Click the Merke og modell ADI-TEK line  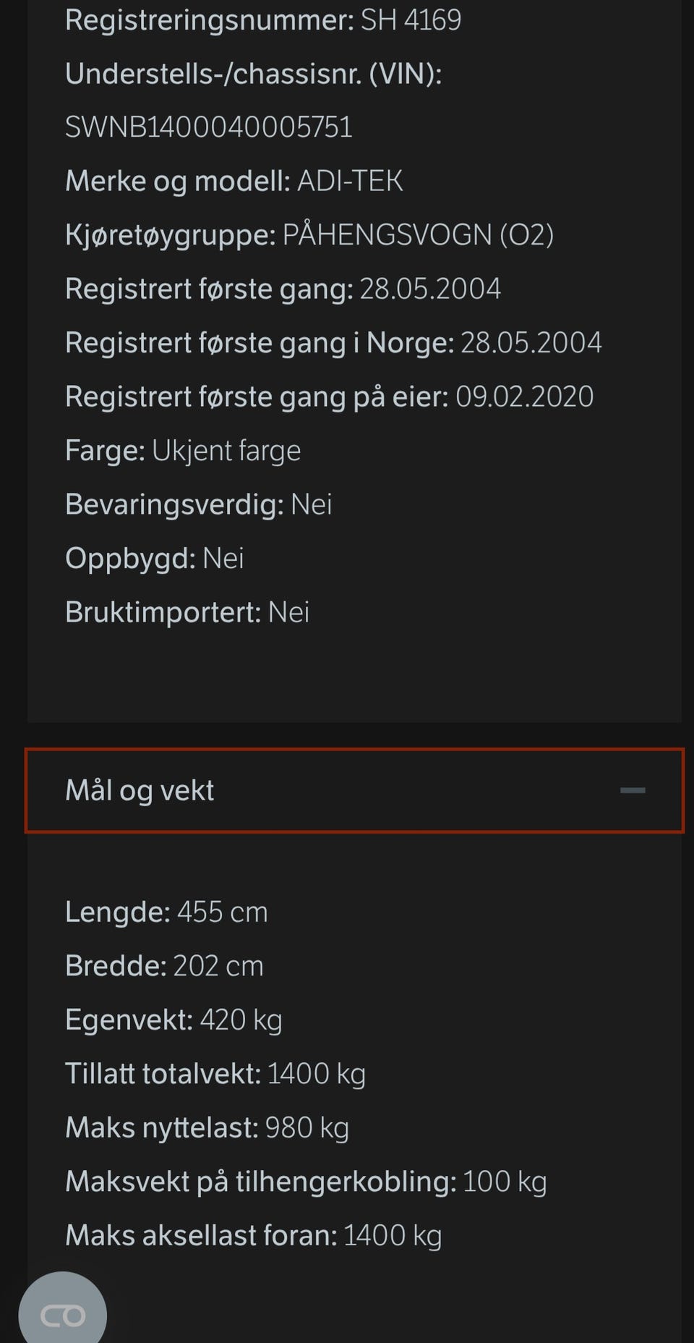[x=234, y=181]
